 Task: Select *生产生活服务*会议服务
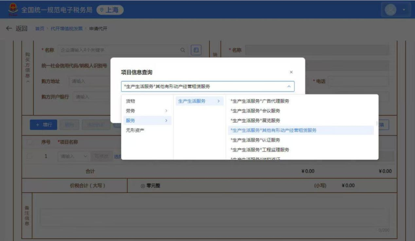[300, 111]
